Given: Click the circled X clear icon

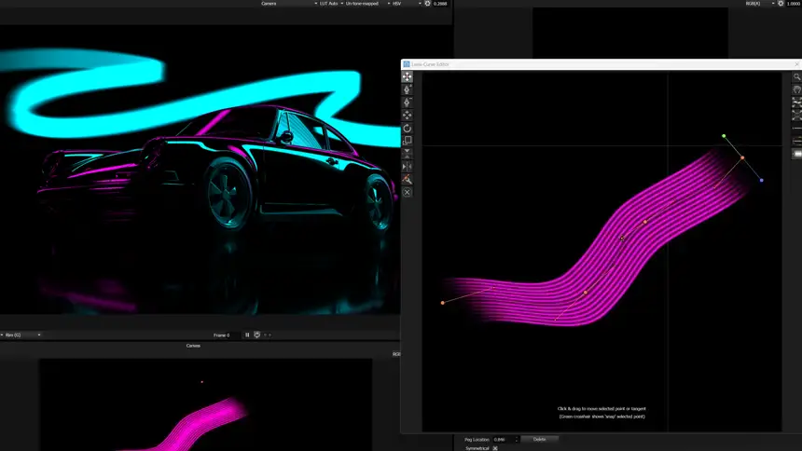Looking at the screenshot, I should (408, 192).
